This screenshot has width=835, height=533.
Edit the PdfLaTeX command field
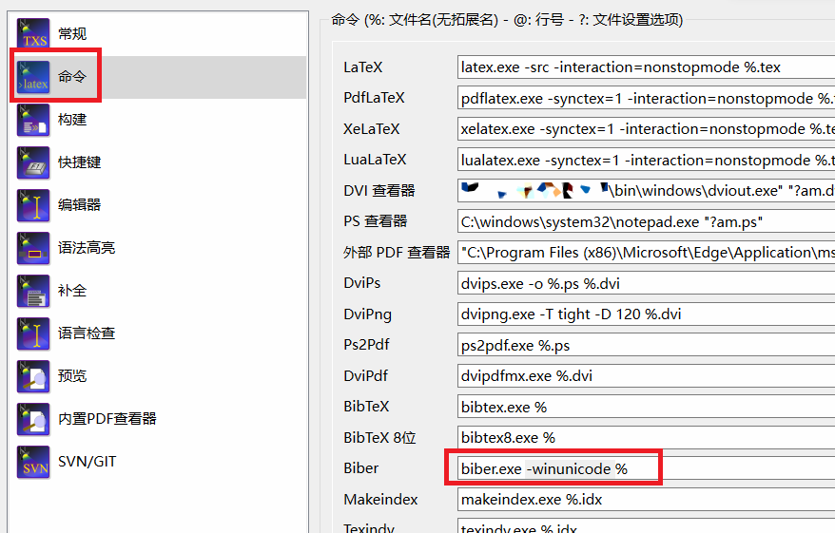[x=645, y=99]
